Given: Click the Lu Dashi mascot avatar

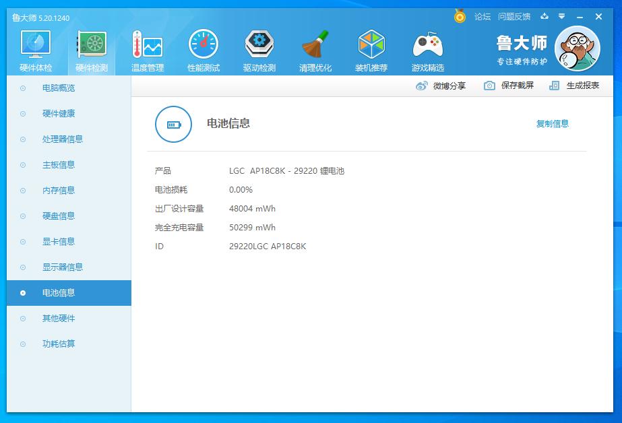Looking at the screenshot, I should pyautogui.click(x=577, y=48).
